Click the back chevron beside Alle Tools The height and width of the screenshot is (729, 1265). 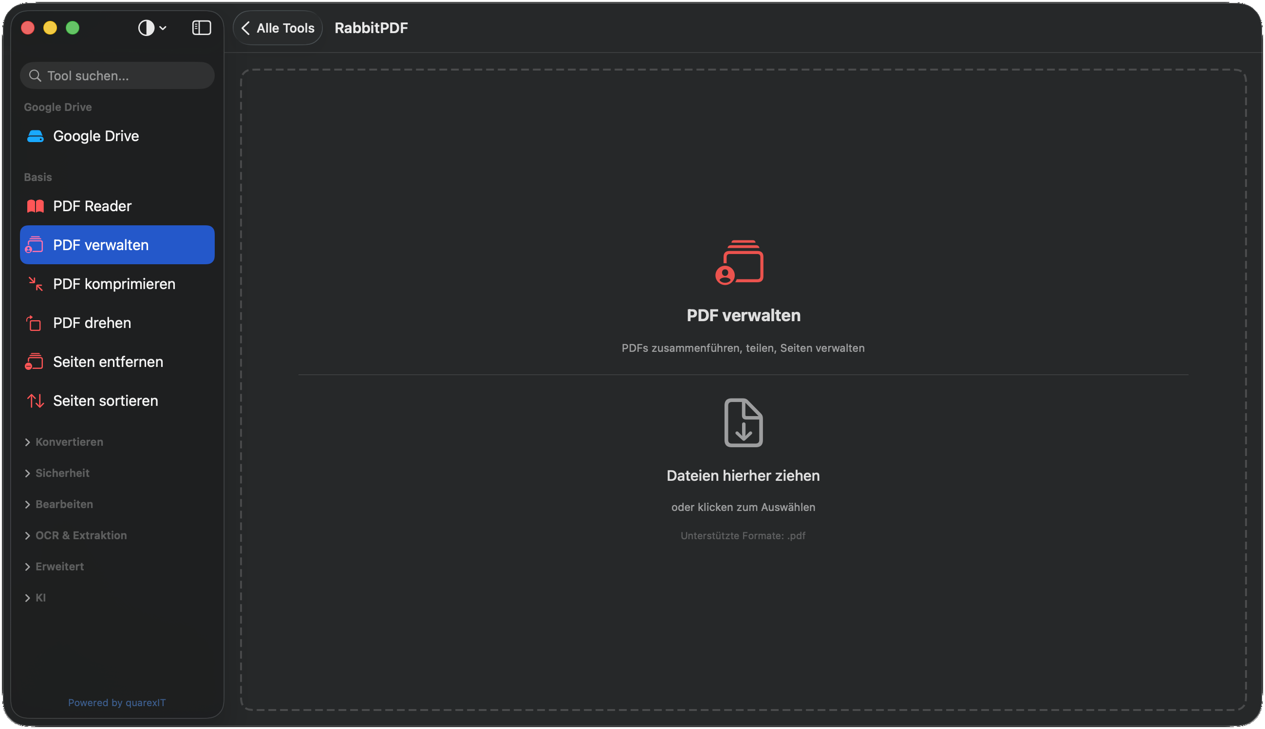pos(245,28)
